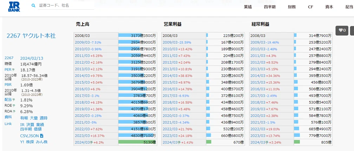
Task: Click the 資料 sidebar label link
Action: pyautogui.click(x=8, y=117)
